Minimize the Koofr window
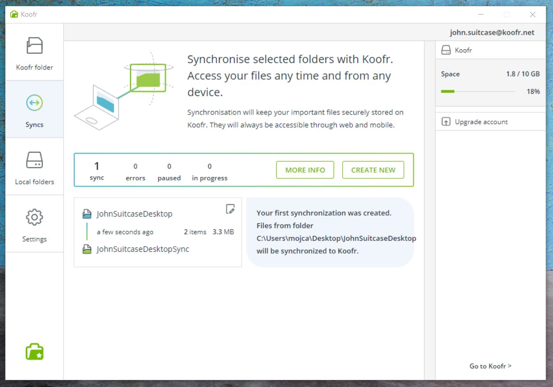The width and height of the screenshot is (553, 387). [x=480, y=15]
